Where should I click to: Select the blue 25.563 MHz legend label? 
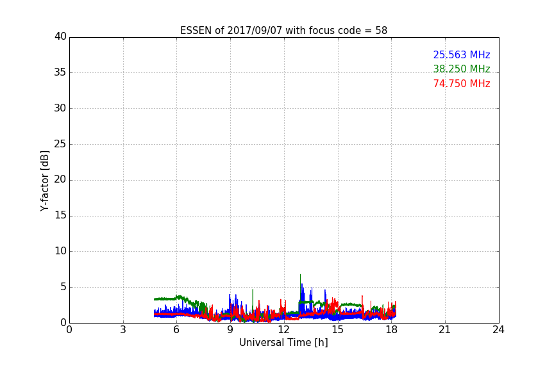tap(462, 54)
